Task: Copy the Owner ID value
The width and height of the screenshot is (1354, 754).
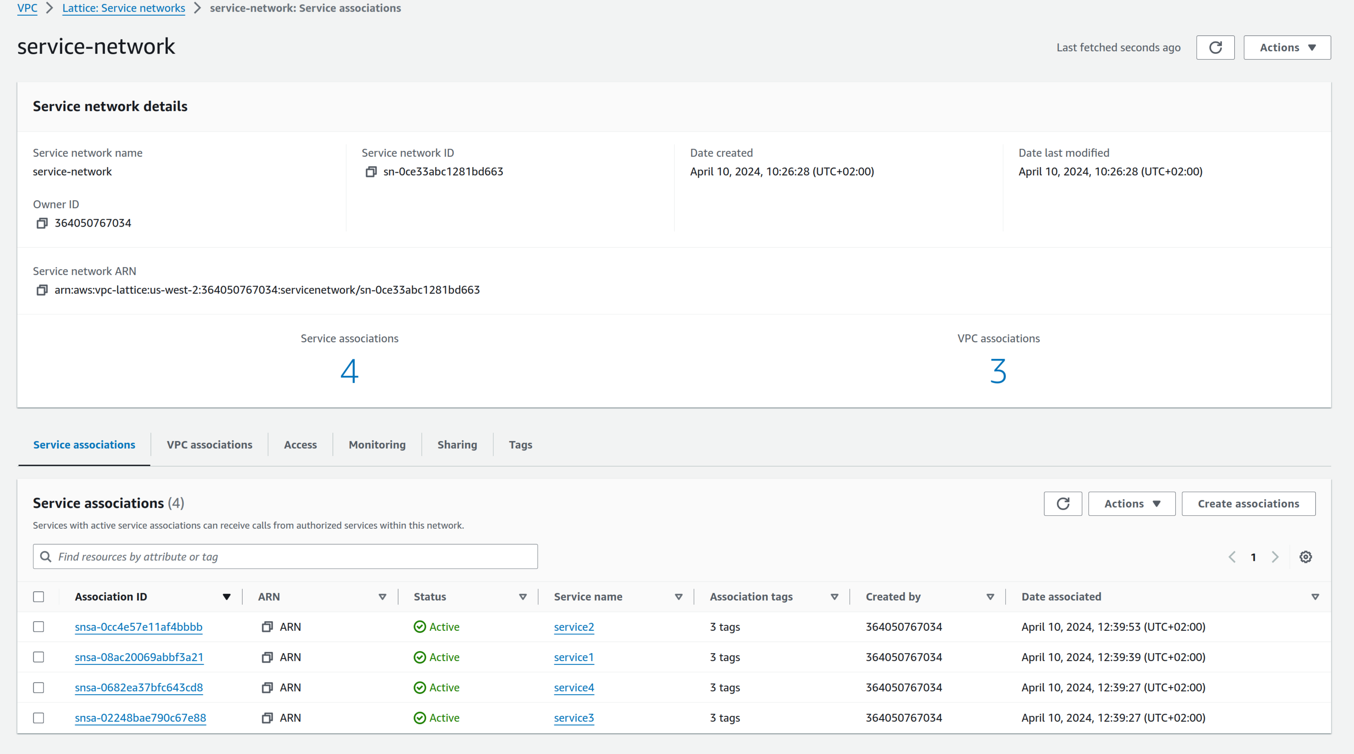Action: point(42,223)
